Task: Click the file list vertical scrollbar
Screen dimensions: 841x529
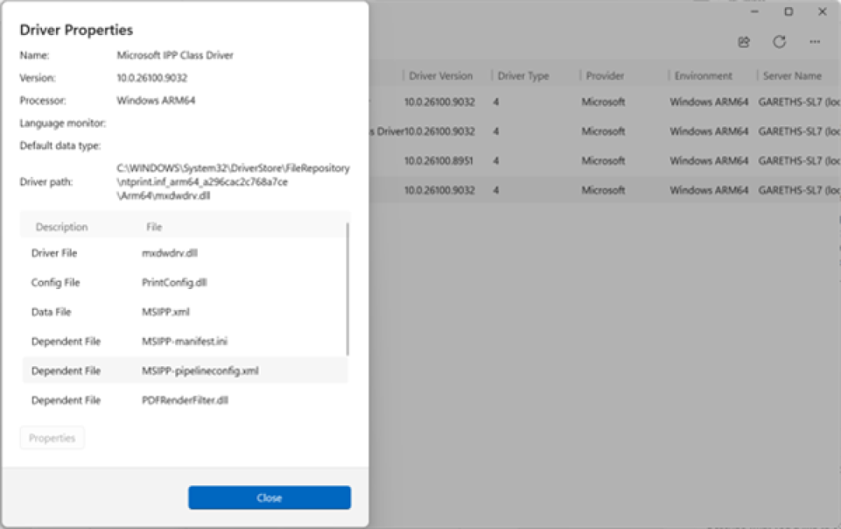Action: coord(347,289)
